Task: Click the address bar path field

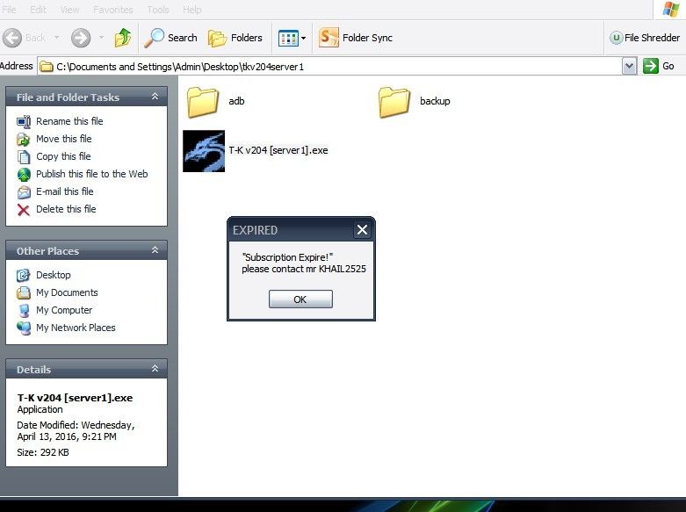Action: point(334,66)
